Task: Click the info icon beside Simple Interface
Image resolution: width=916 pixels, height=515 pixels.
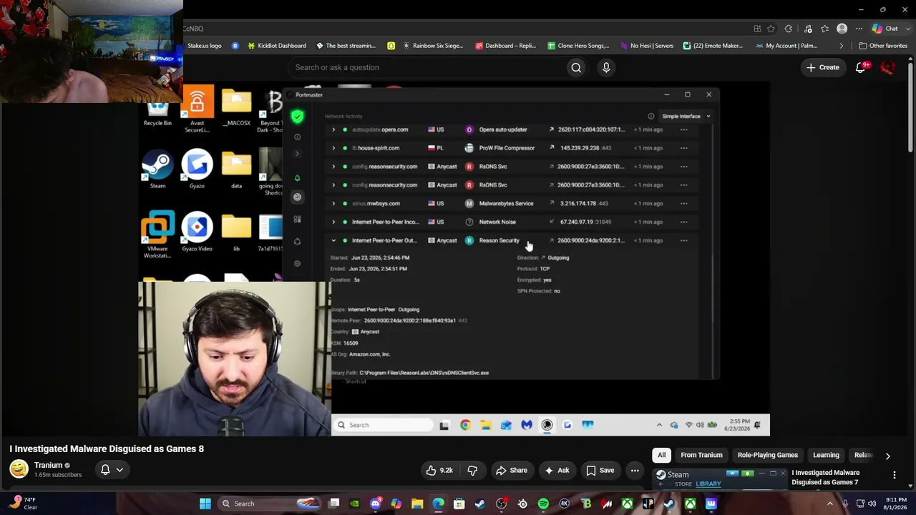Action: 651,116
